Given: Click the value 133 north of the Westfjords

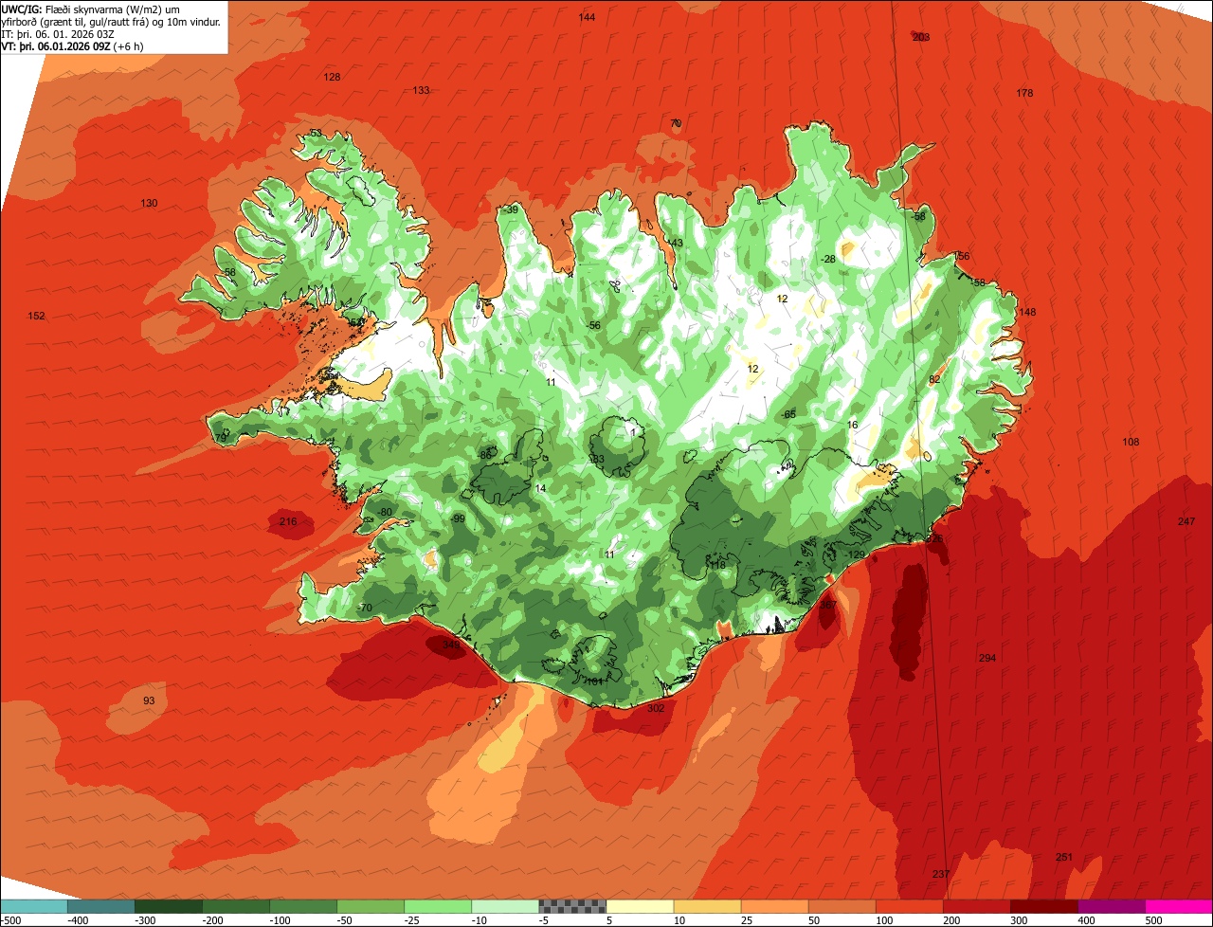Looking at the screenshot, I should point(421,90).
